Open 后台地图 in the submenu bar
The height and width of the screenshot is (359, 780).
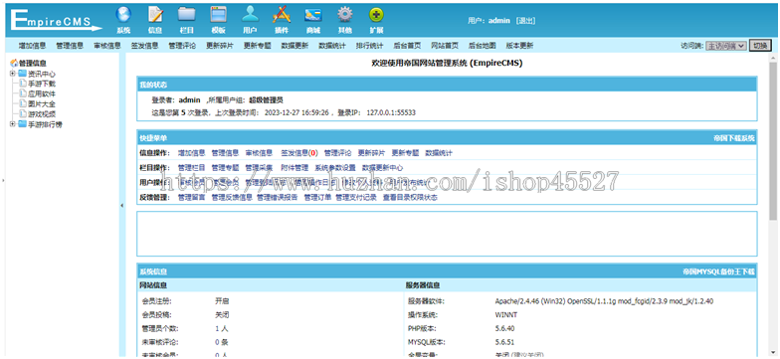click(482, 46)
